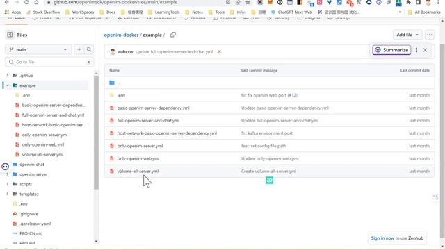Go to parent directory row
Screen dimensions: 445x250
coord(269,83)
